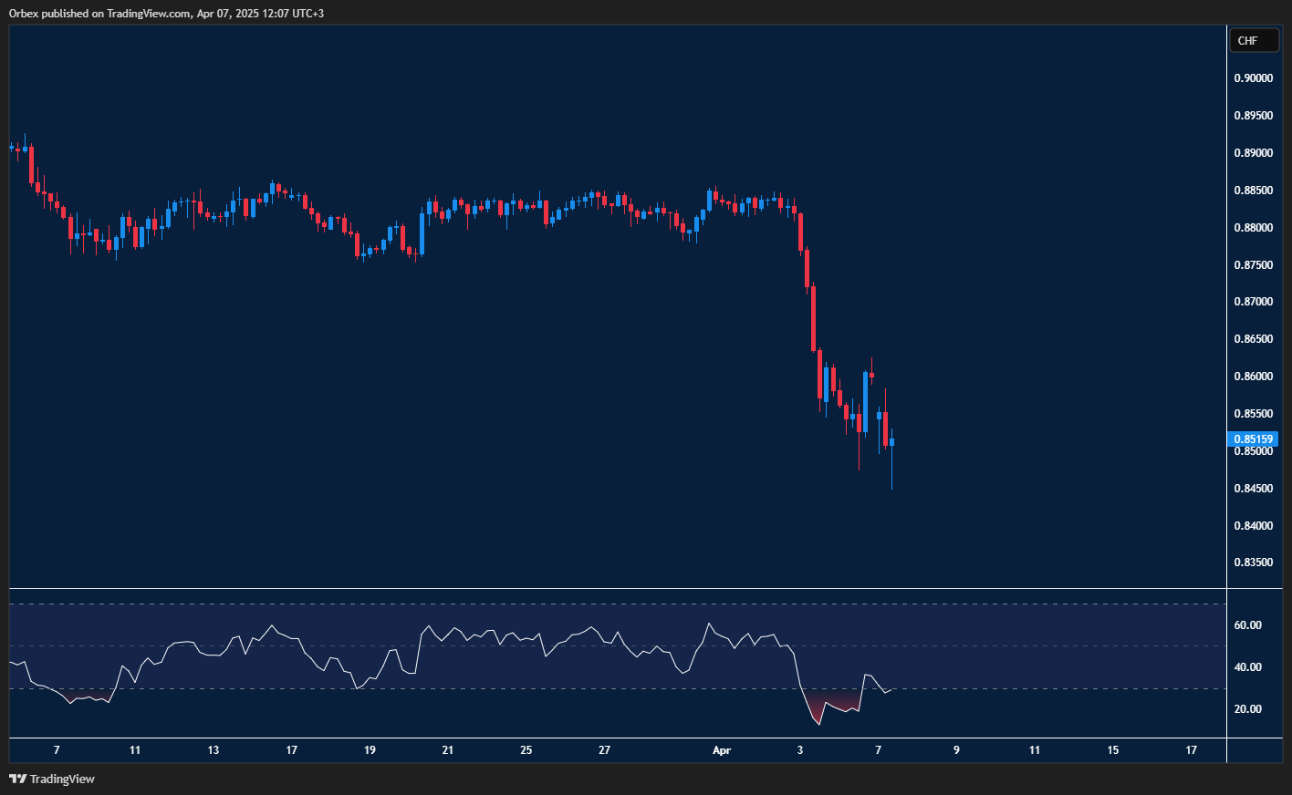Open the date axis by clicking the Apr label
This screenshot has height=795, width=1292.
(722, 750)
